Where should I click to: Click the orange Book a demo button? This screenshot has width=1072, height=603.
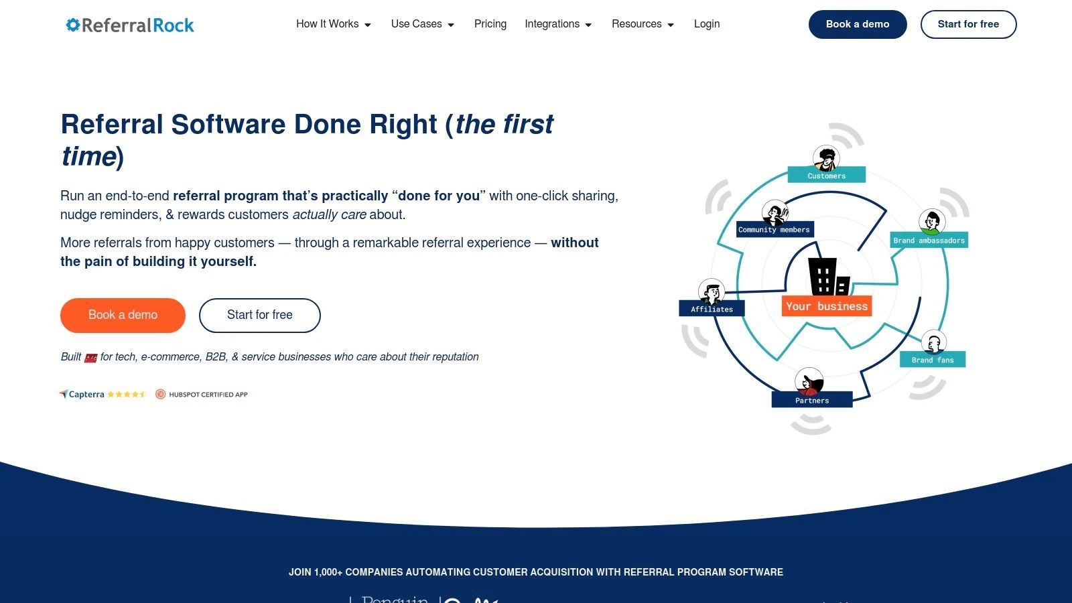(123, 315)
